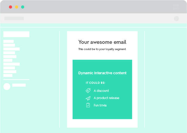Screen dimensions: 187x133
Task: Click the large white sidebar header block
Action: 16,34
